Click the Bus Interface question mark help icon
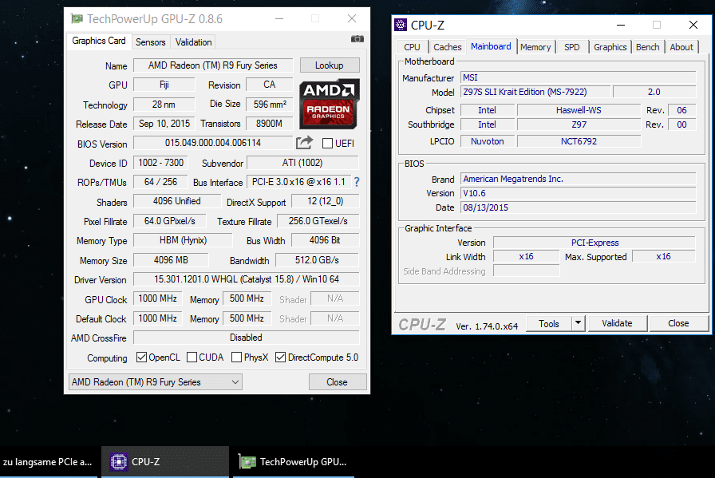This screenshot has height=478, width=715. 357,182
